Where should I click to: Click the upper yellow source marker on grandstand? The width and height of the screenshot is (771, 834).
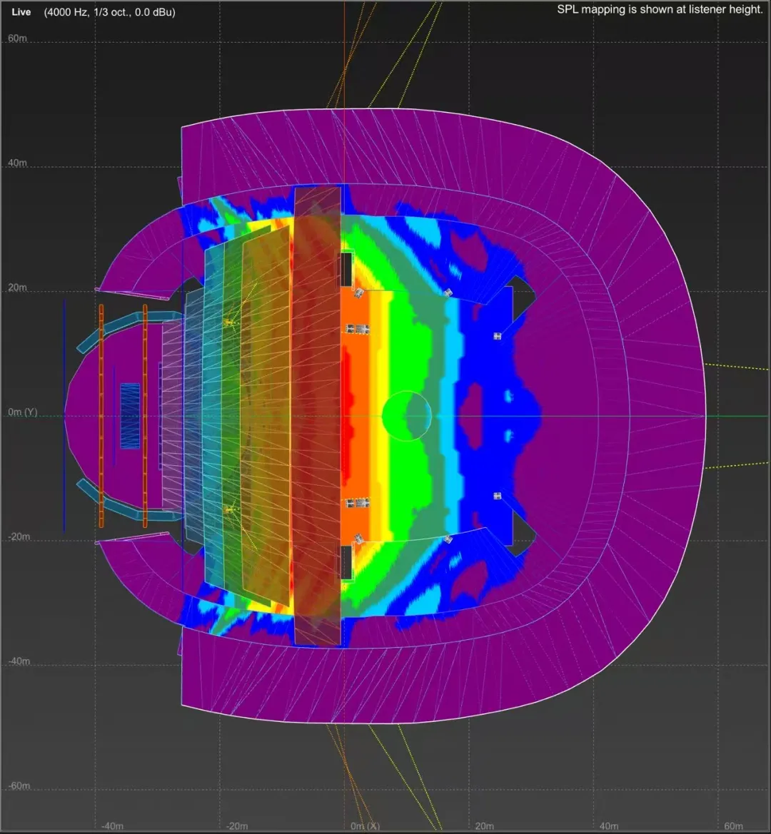pyautogui.click(x=229, y=323)
